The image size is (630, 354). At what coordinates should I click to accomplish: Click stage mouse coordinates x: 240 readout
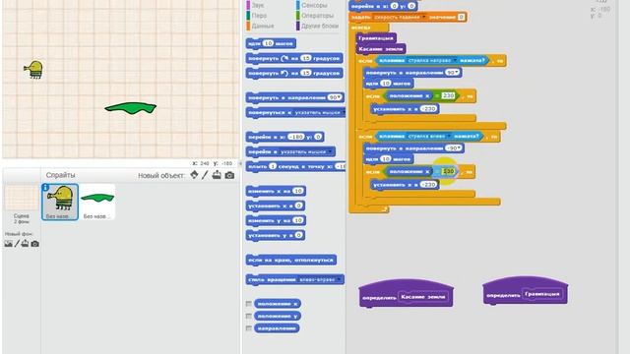pyautogui.click(x=201, y=164)
